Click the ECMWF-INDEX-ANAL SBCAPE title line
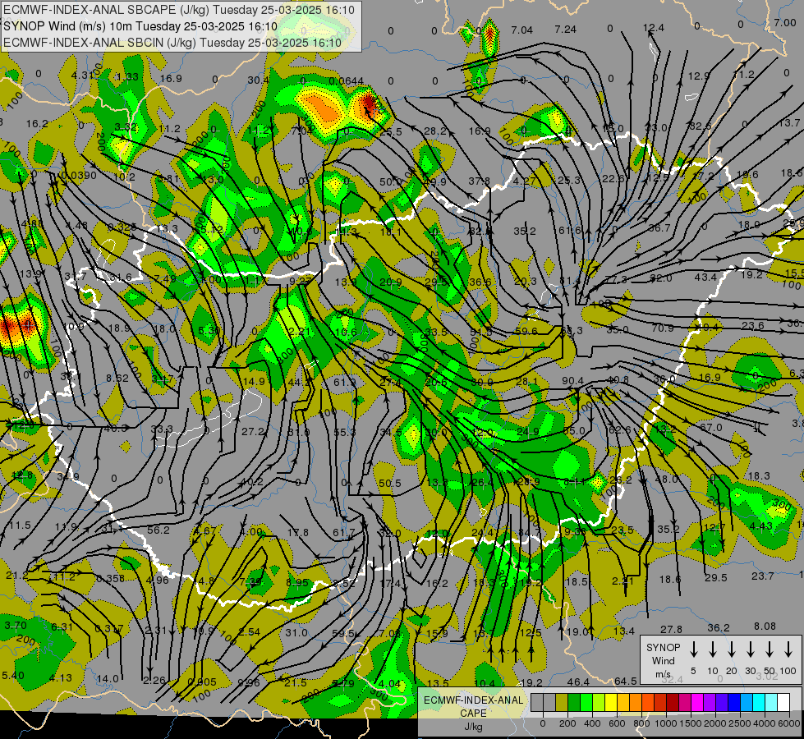This screenshot has height=739, width=804. click(178, 10)
